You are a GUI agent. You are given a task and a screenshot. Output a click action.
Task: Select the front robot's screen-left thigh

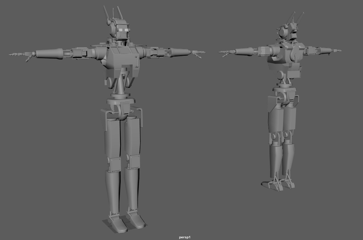[x=113, y=138]
